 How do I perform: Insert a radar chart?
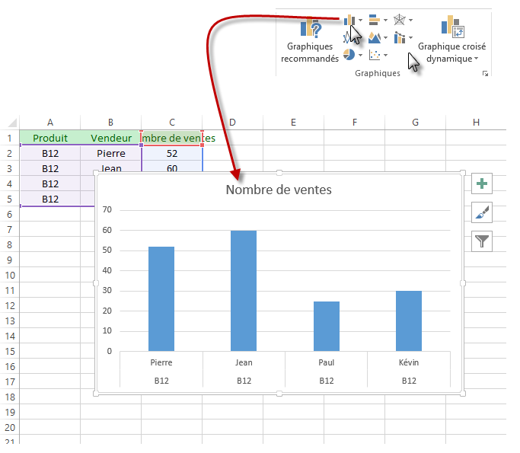pyautogui.click(x=400, y=20)
